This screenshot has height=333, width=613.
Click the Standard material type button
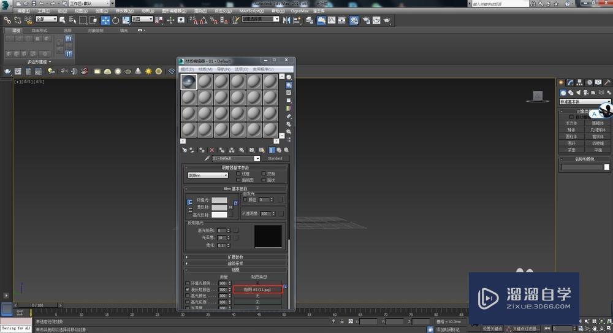point(275,158)
